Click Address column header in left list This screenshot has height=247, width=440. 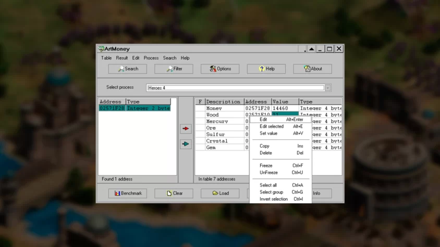coord(112,101)
